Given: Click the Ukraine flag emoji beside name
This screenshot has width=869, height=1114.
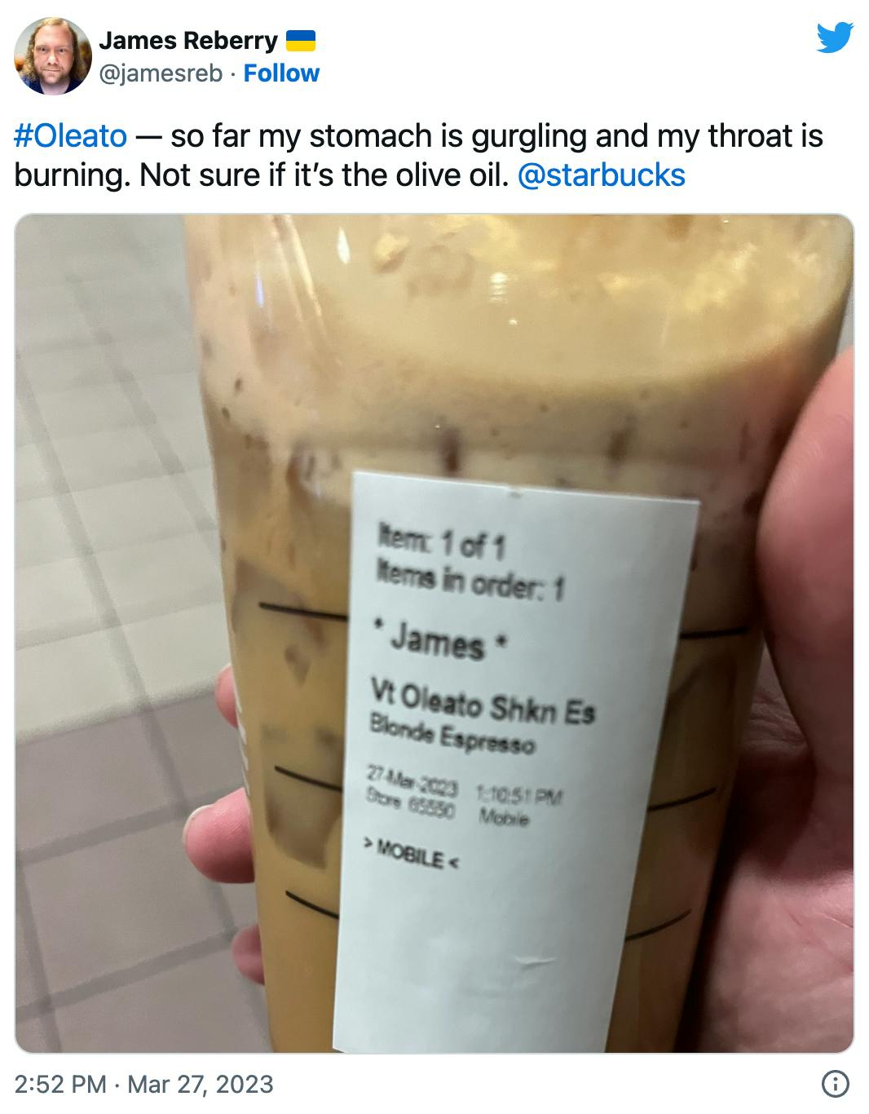Looking at the screenshot, I should (x=300, y=40).
